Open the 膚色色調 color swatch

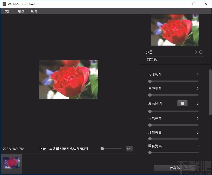tap(182, 103)
